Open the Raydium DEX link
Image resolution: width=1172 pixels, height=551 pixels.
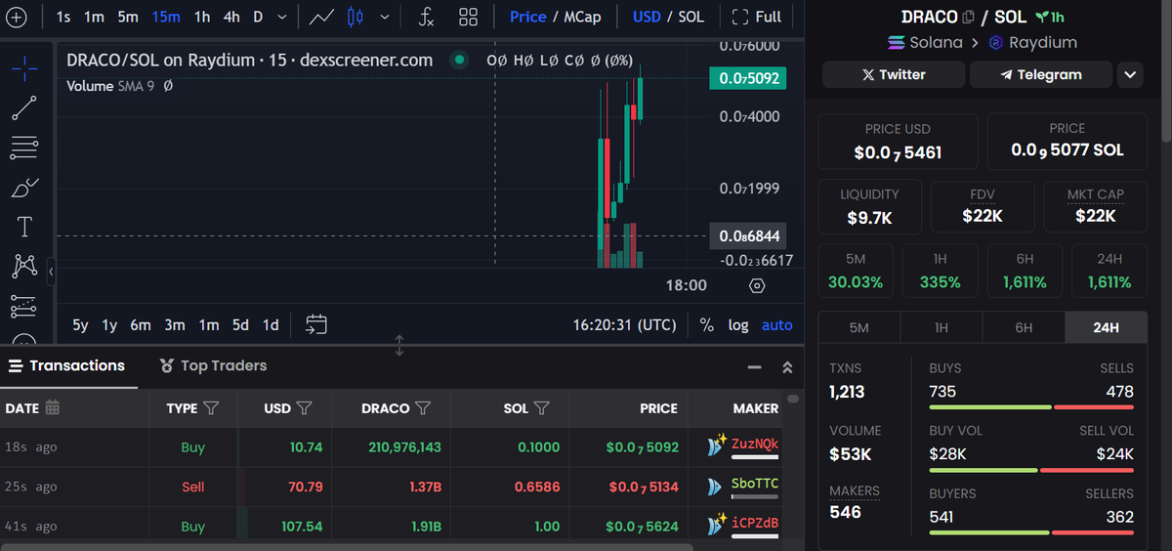click(1032, 42)
